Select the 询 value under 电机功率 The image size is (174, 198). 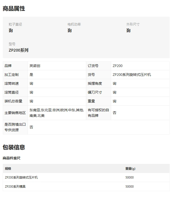69,30
